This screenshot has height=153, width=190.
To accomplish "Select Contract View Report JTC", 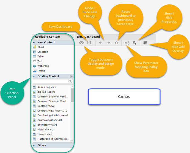I will point(52,111).
